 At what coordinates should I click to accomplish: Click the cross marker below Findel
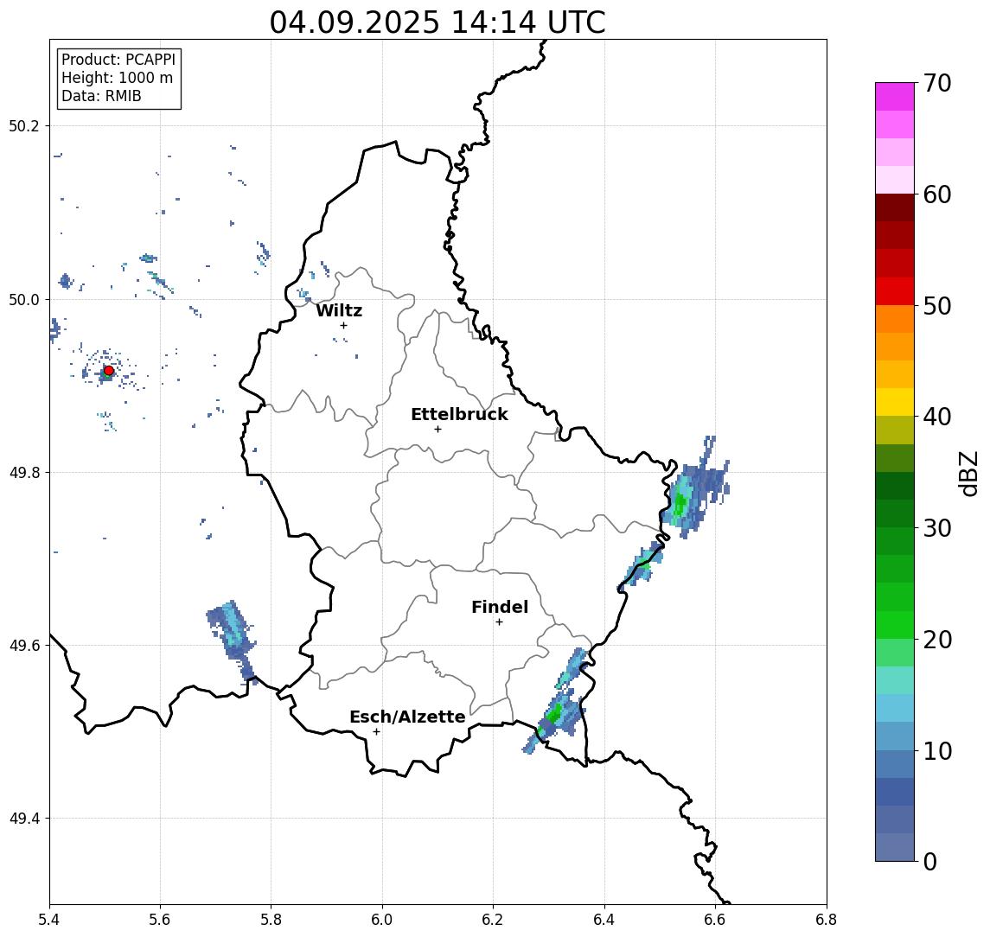pyautogui.click(x=499, y=622)
